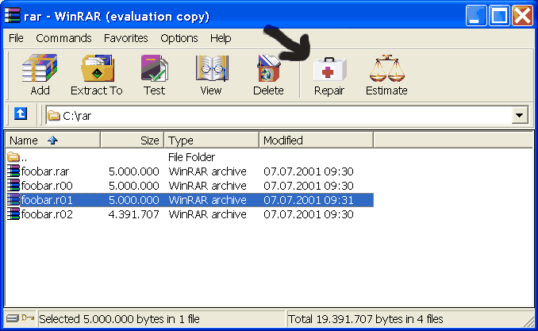Click 'Selected 5.000.000 bytes in 1 file' status
Viewport: 538px width, 331px height.
tap(119, 319)
